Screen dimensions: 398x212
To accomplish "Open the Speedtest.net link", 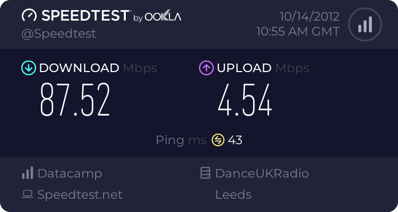I will [x=80, y=195].
